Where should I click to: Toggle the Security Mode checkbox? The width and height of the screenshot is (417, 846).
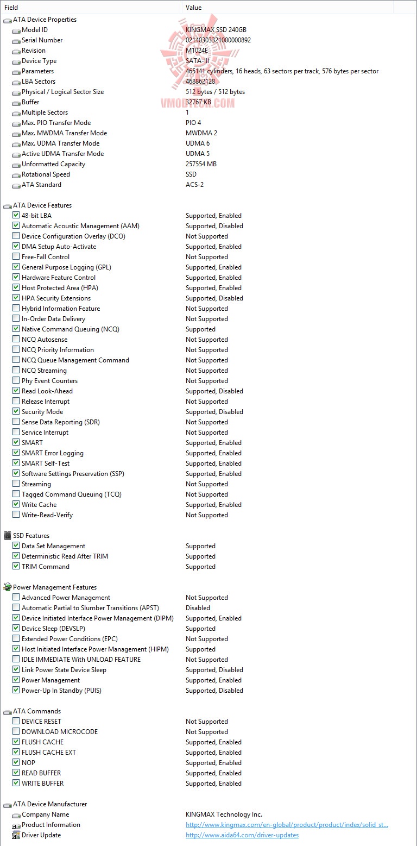click(x=16, y=412)
